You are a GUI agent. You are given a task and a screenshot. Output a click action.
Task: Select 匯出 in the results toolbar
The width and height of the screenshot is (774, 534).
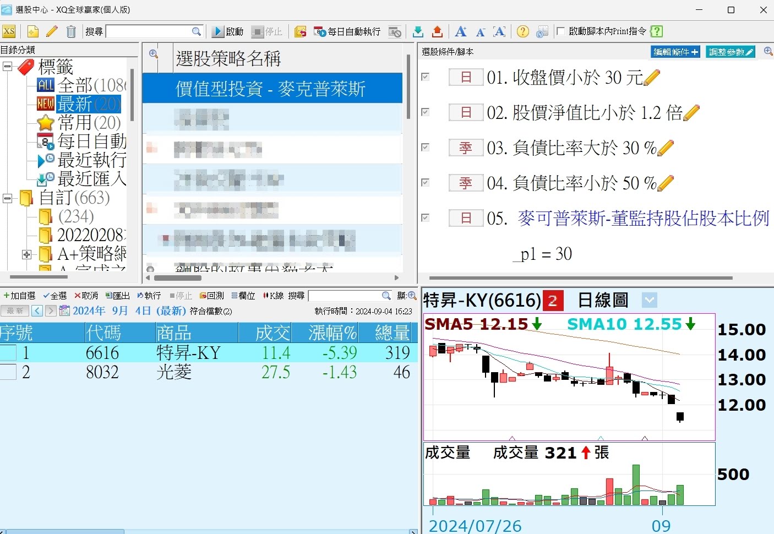118,296
